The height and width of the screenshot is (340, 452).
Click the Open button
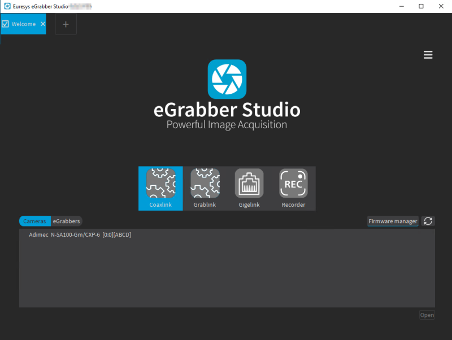(427, 315)
